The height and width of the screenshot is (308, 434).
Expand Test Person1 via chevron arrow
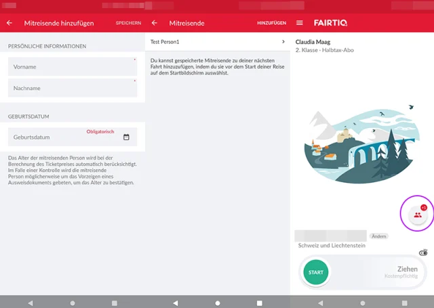coord(283,42)
